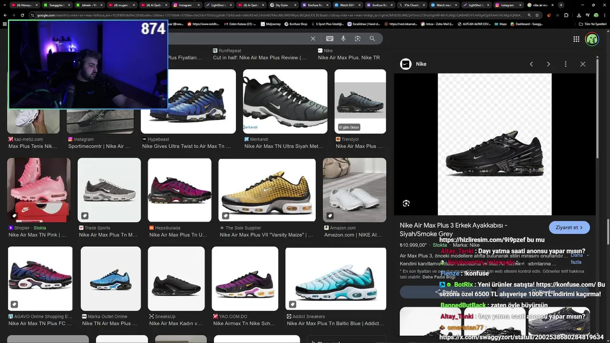Open the Amazon.com white shoes image
The width and height of the screenshot is (610, 343).
pyautogui.click(x=355, y=190)
